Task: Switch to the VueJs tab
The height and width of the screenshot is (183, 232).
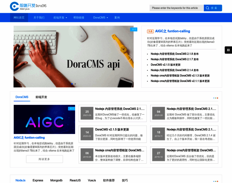Action: (92, 180)
